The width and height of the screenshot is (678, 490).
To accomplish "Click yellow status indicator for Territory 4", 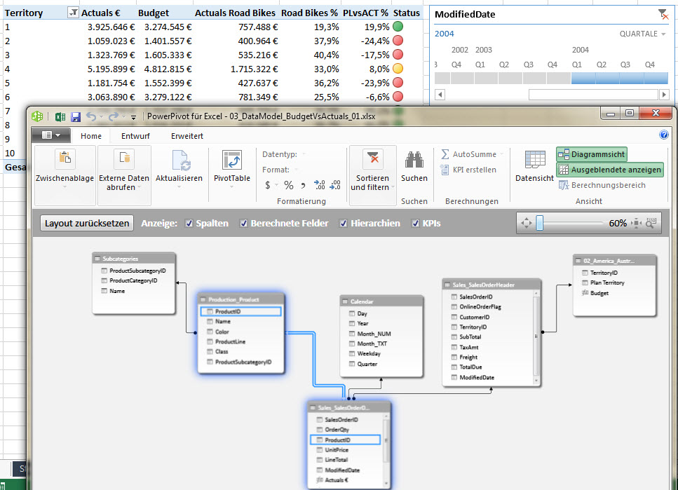I will pyautogui.click(x=398, y=68).
